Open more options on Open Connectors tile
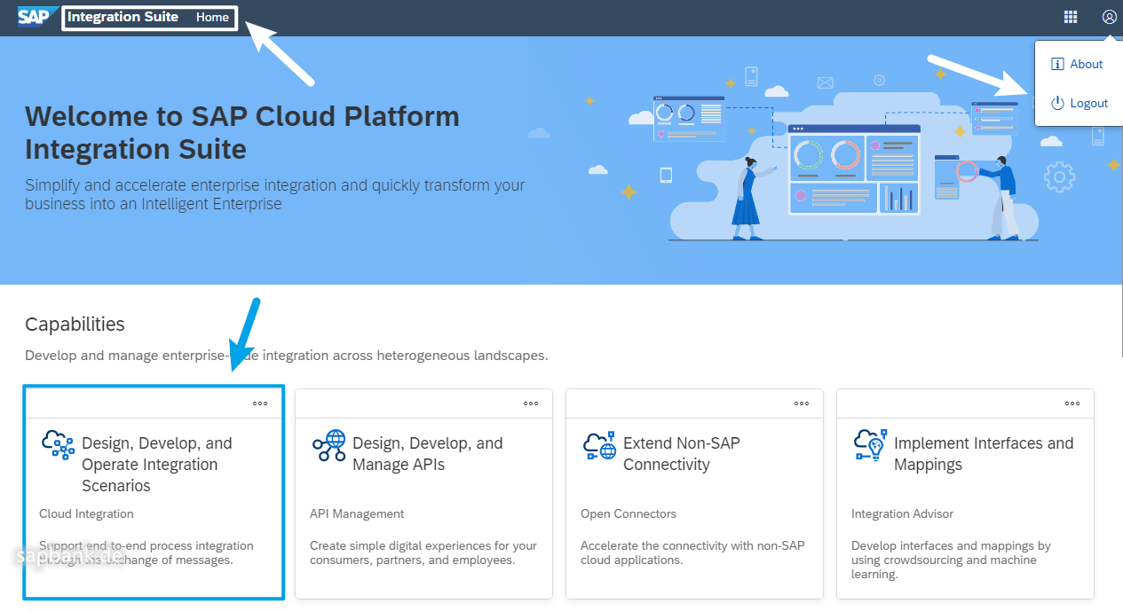 (802, 403)
